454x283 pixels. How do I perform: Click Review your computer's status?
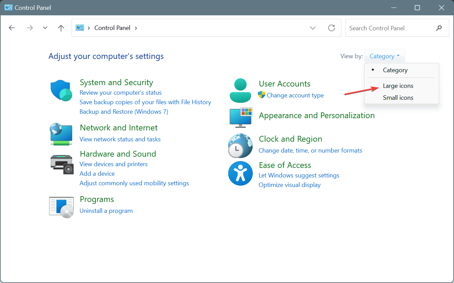(120, 93)
